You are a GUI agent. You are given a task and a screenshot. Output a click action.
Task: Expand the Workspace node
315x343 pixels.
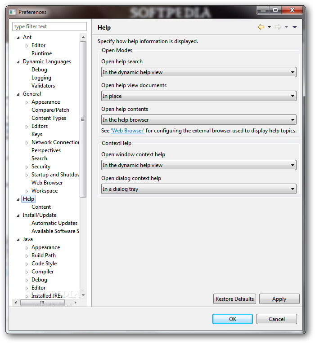[x=27, y=191]
